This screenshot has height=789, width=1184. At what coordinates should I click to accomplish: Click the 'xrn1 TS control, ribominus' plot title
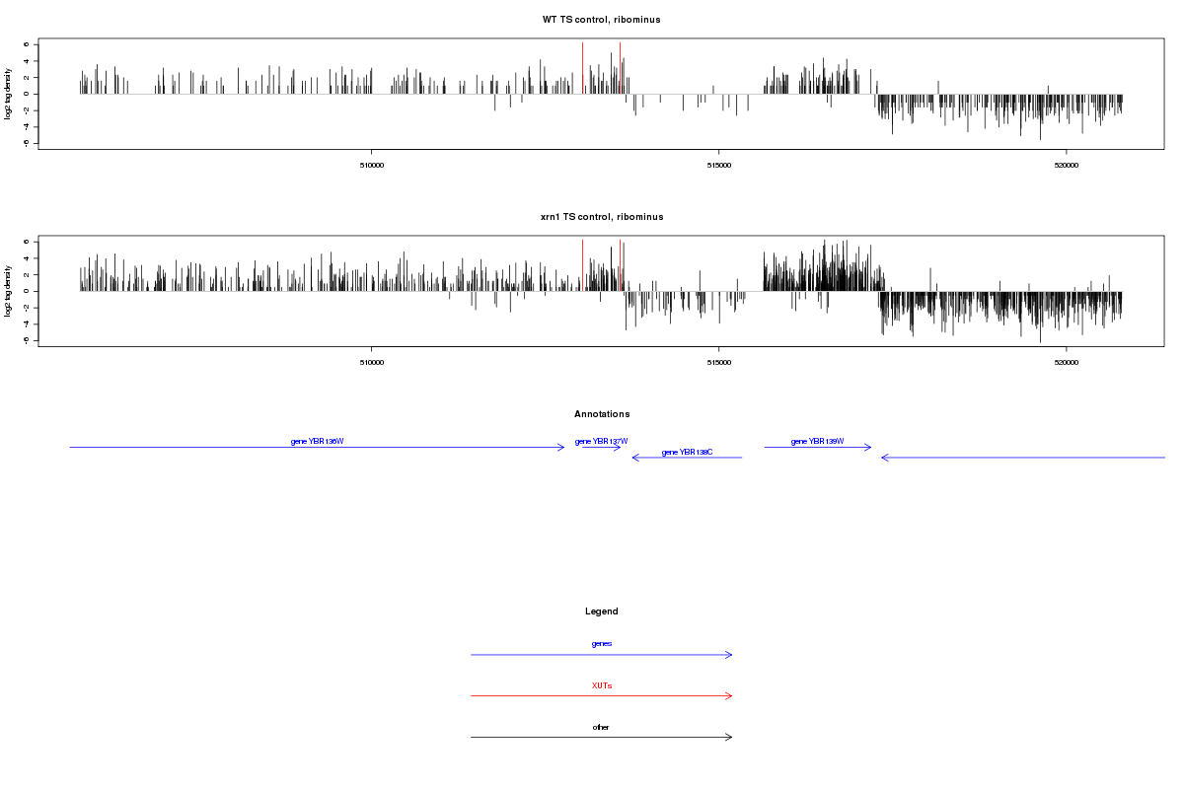pos(601,216)
